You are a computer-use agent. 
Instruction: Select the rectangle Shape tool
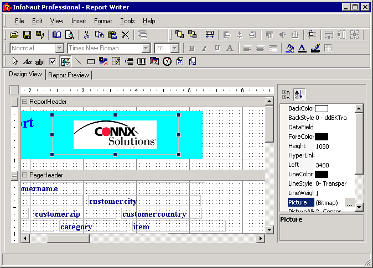91,62
